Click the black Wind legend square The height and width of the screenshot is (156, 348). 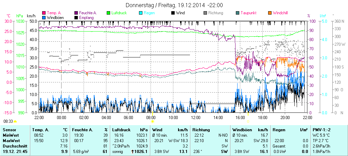click(x=173, y=13)
